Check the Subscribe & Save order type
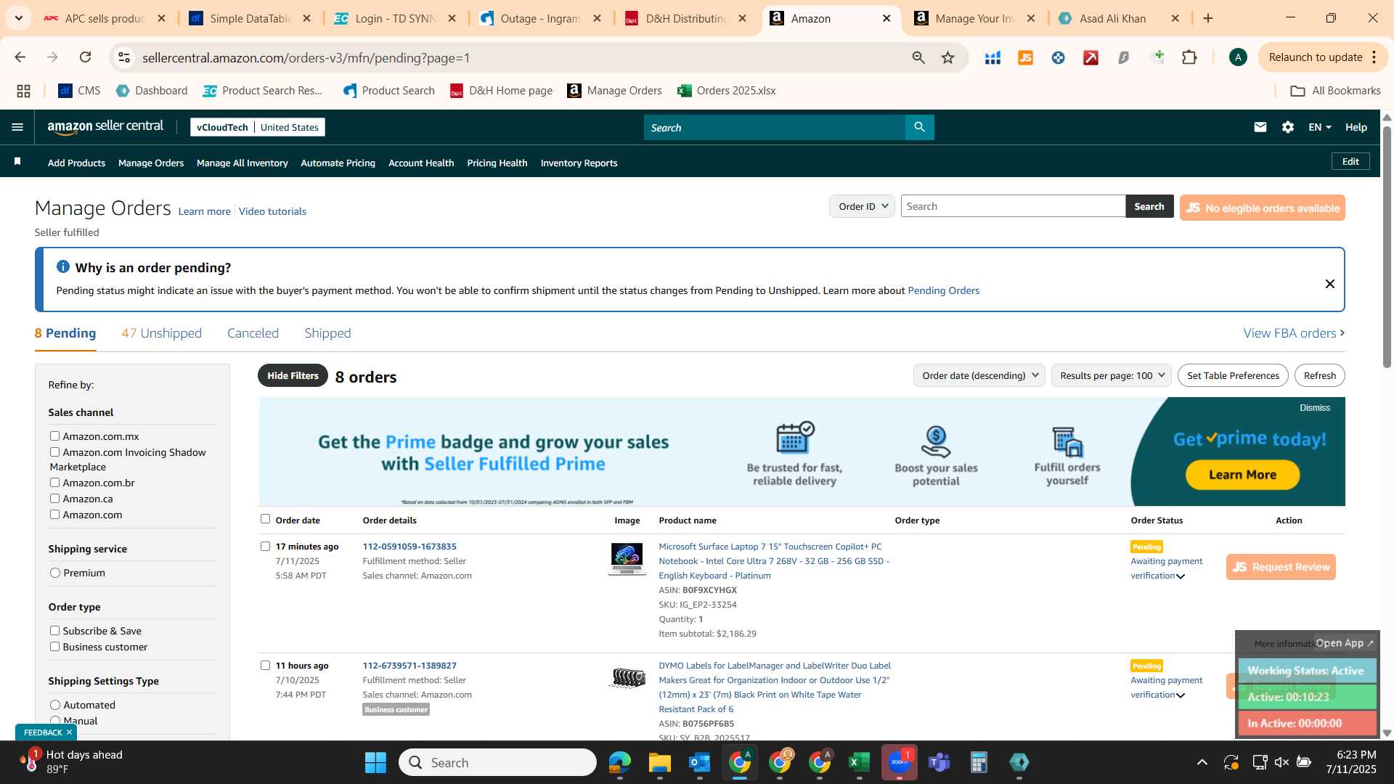This screenshot has height=784, width=1394. [54, 630]
